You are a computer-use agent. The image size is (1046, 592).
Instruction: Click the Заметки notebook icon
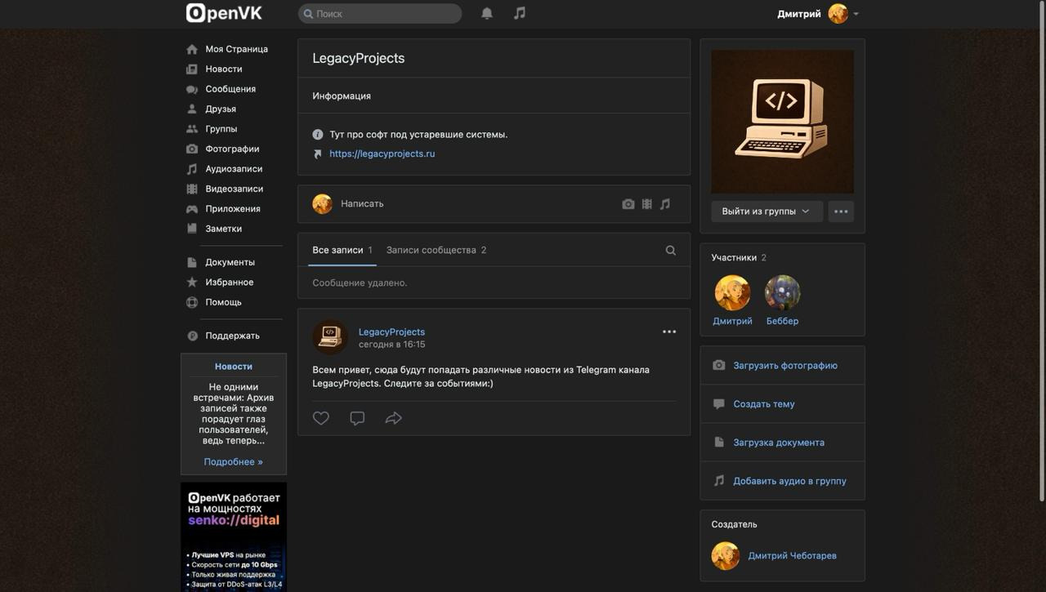(192, 229)
